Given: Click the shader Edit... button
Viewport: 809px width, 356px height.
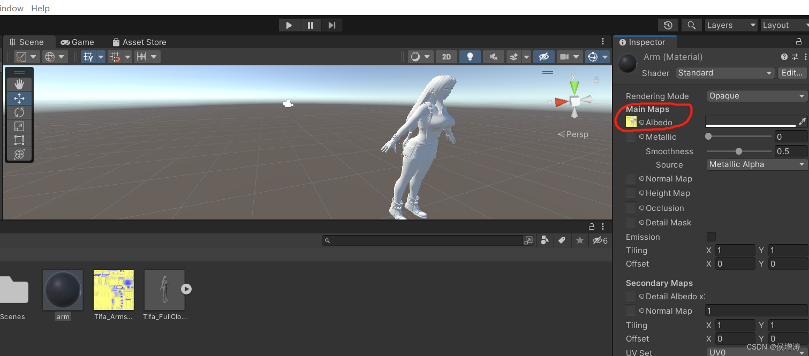Looking at the screenshot, I should [x=791, y=73].
